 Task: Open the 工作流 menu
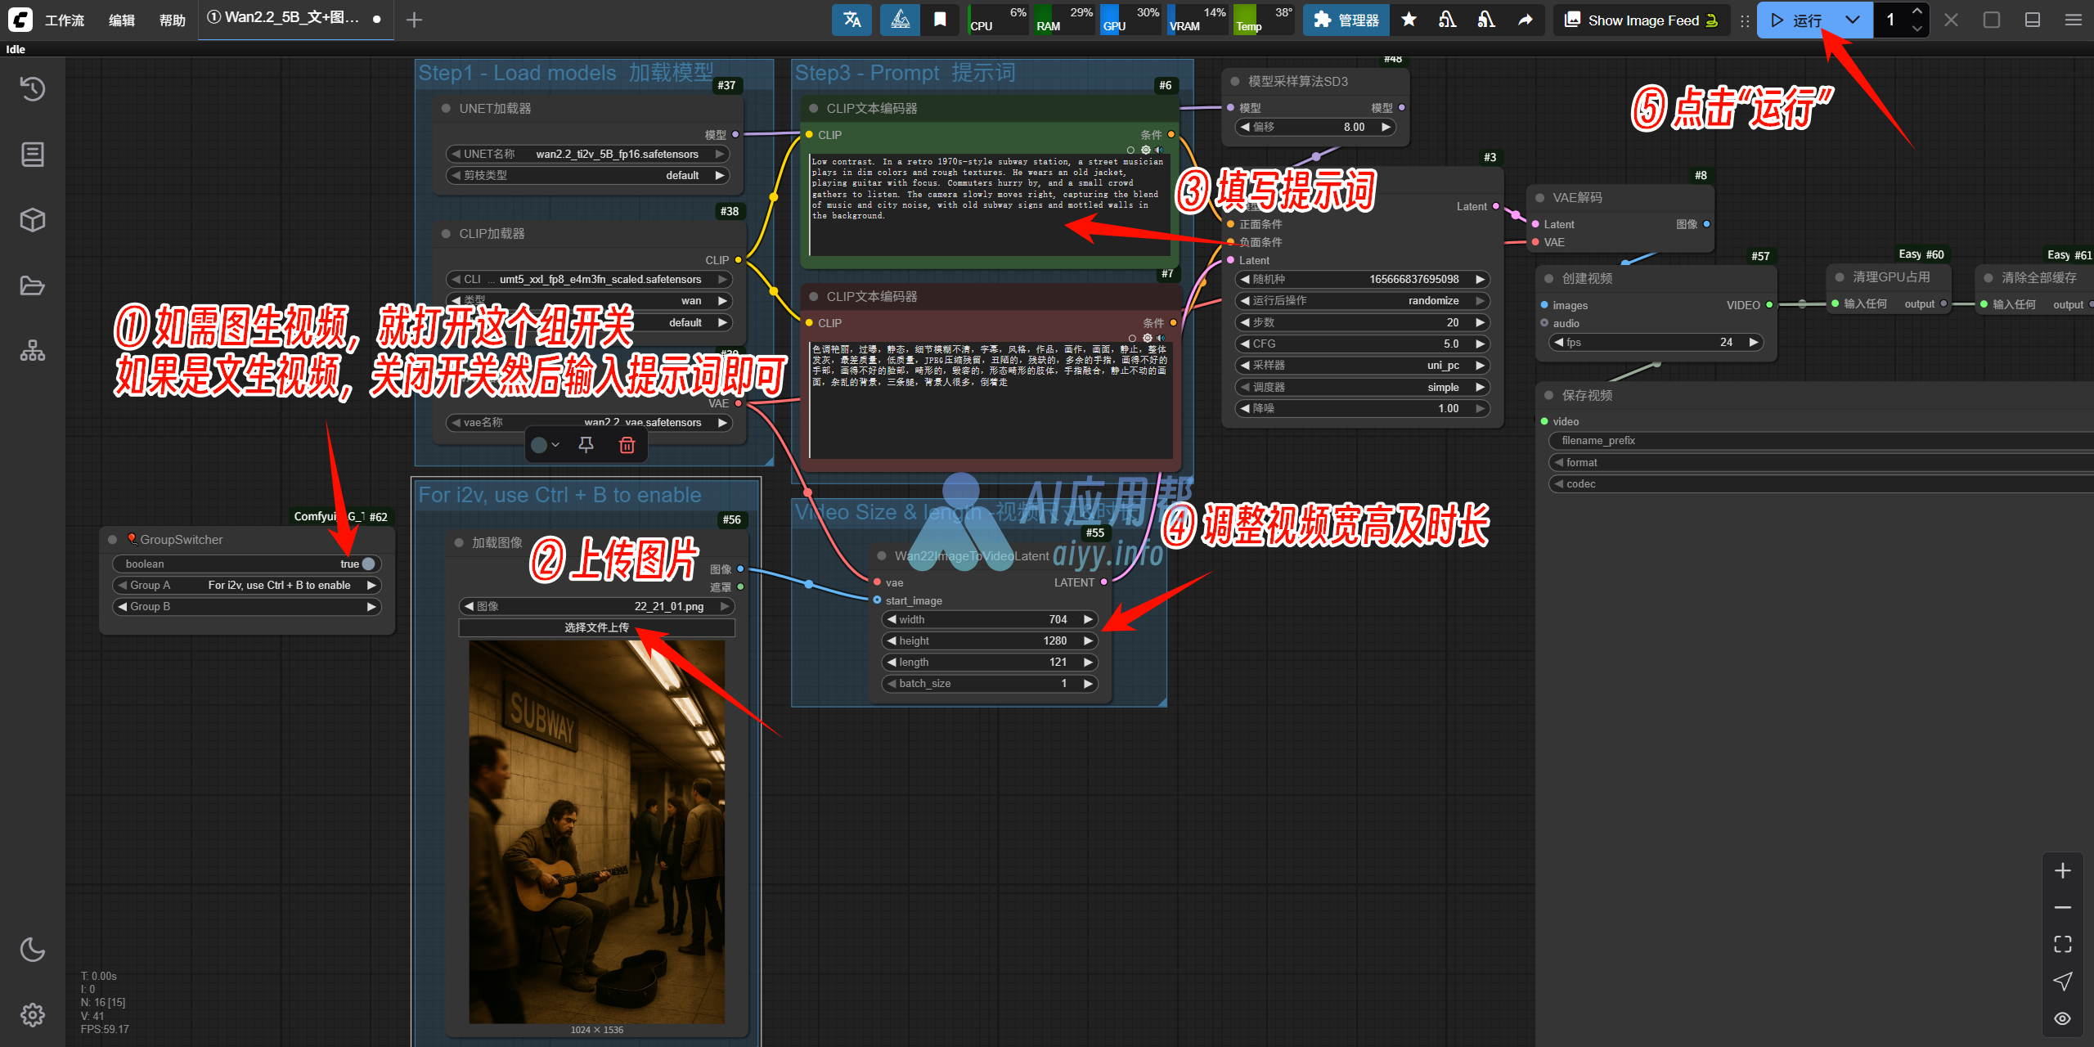(x=65, y=20)
